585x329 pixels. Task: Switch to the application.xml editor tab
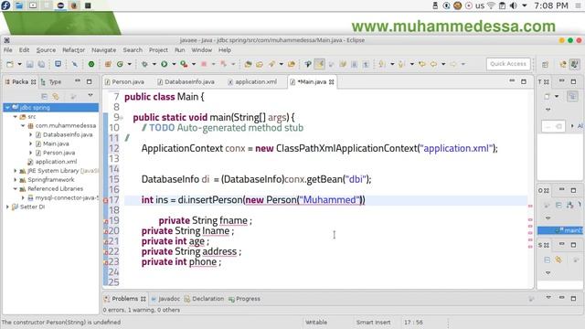[252, 81]
